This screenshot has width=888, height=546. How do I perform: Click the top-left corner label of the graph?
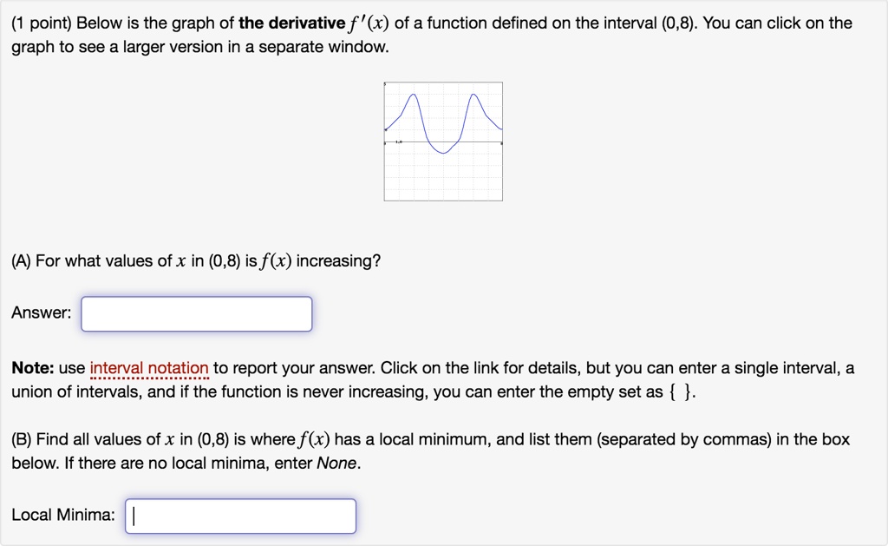(x=388, y=83)
